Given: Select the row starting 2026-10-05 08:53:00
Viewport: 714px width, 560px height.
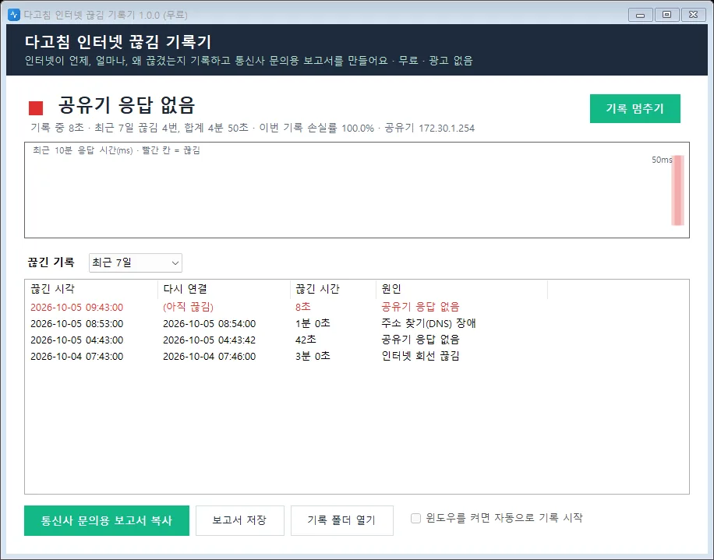Looking at the screenshot, I should tap(356, 323).
